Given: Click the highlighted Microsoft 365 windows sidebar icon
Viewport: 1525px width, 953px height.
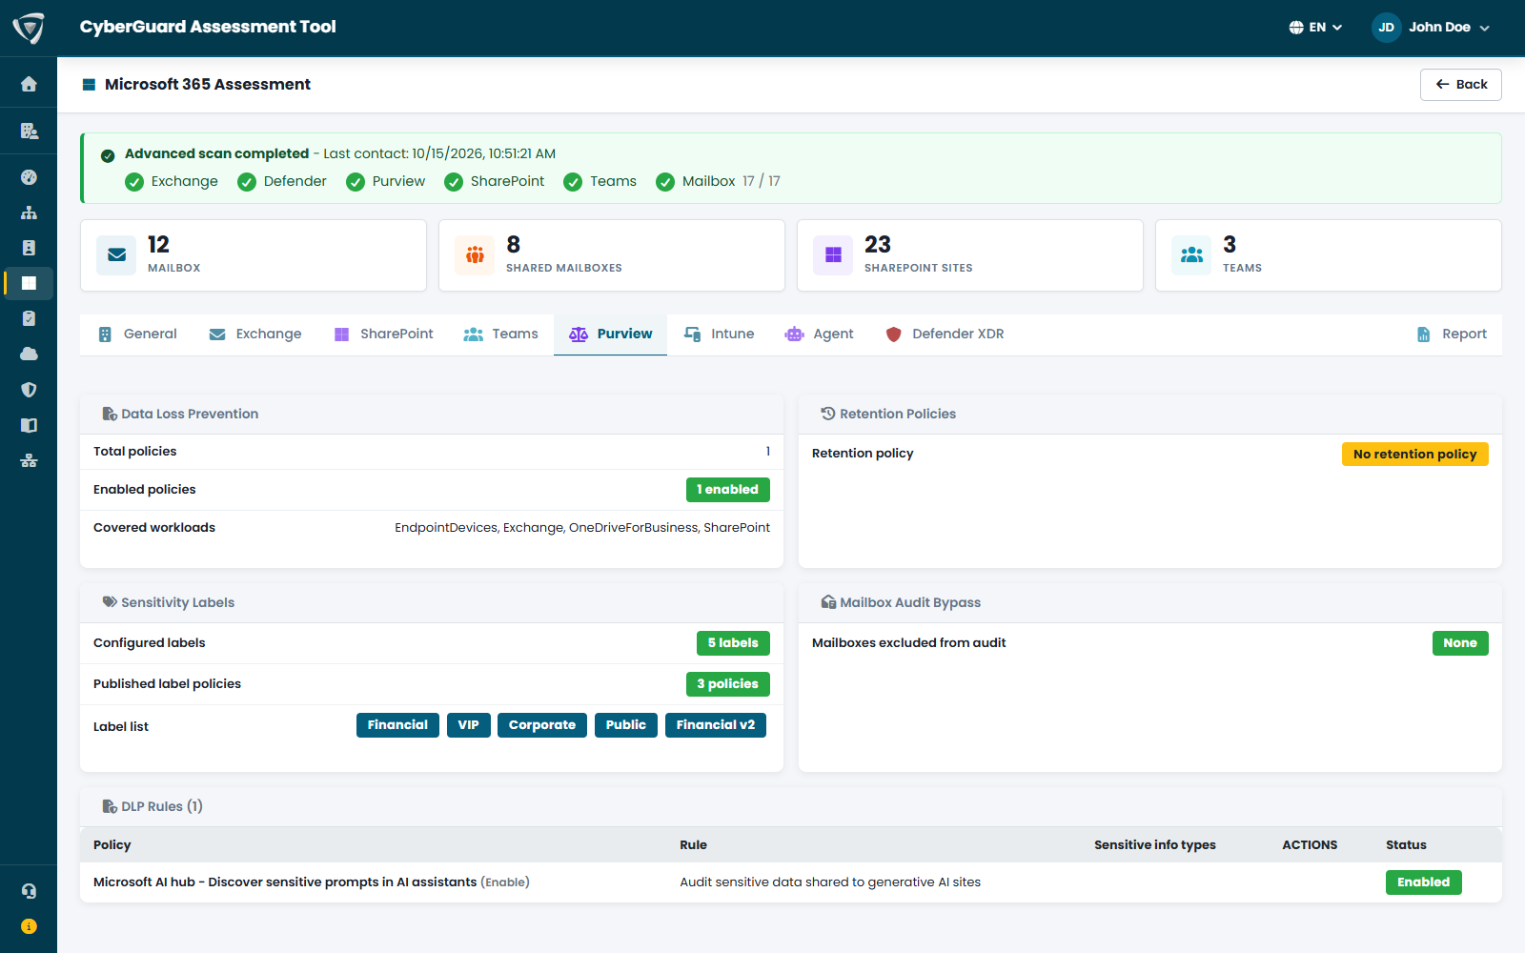Looking at the screenshot, I should 29,283.
